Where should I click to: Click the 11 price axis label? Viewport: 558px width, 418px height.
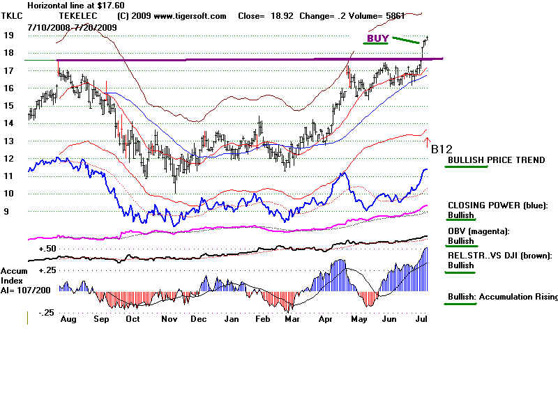click(9, 176)
